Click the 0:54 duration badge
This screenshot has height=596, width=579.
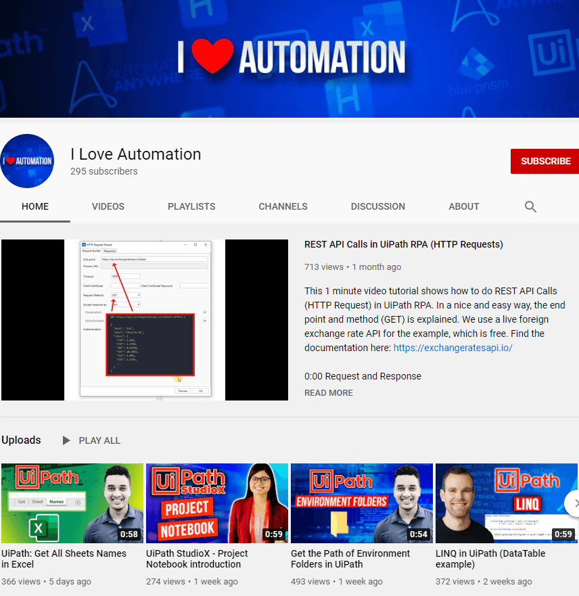[419, 534]
